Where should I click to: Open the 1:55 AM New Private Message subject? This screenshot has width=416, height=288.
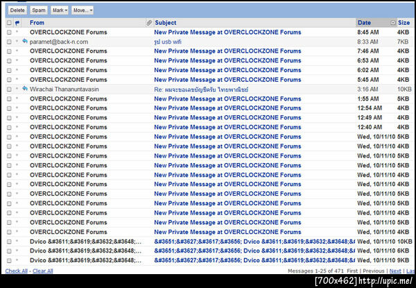[227, 99]
